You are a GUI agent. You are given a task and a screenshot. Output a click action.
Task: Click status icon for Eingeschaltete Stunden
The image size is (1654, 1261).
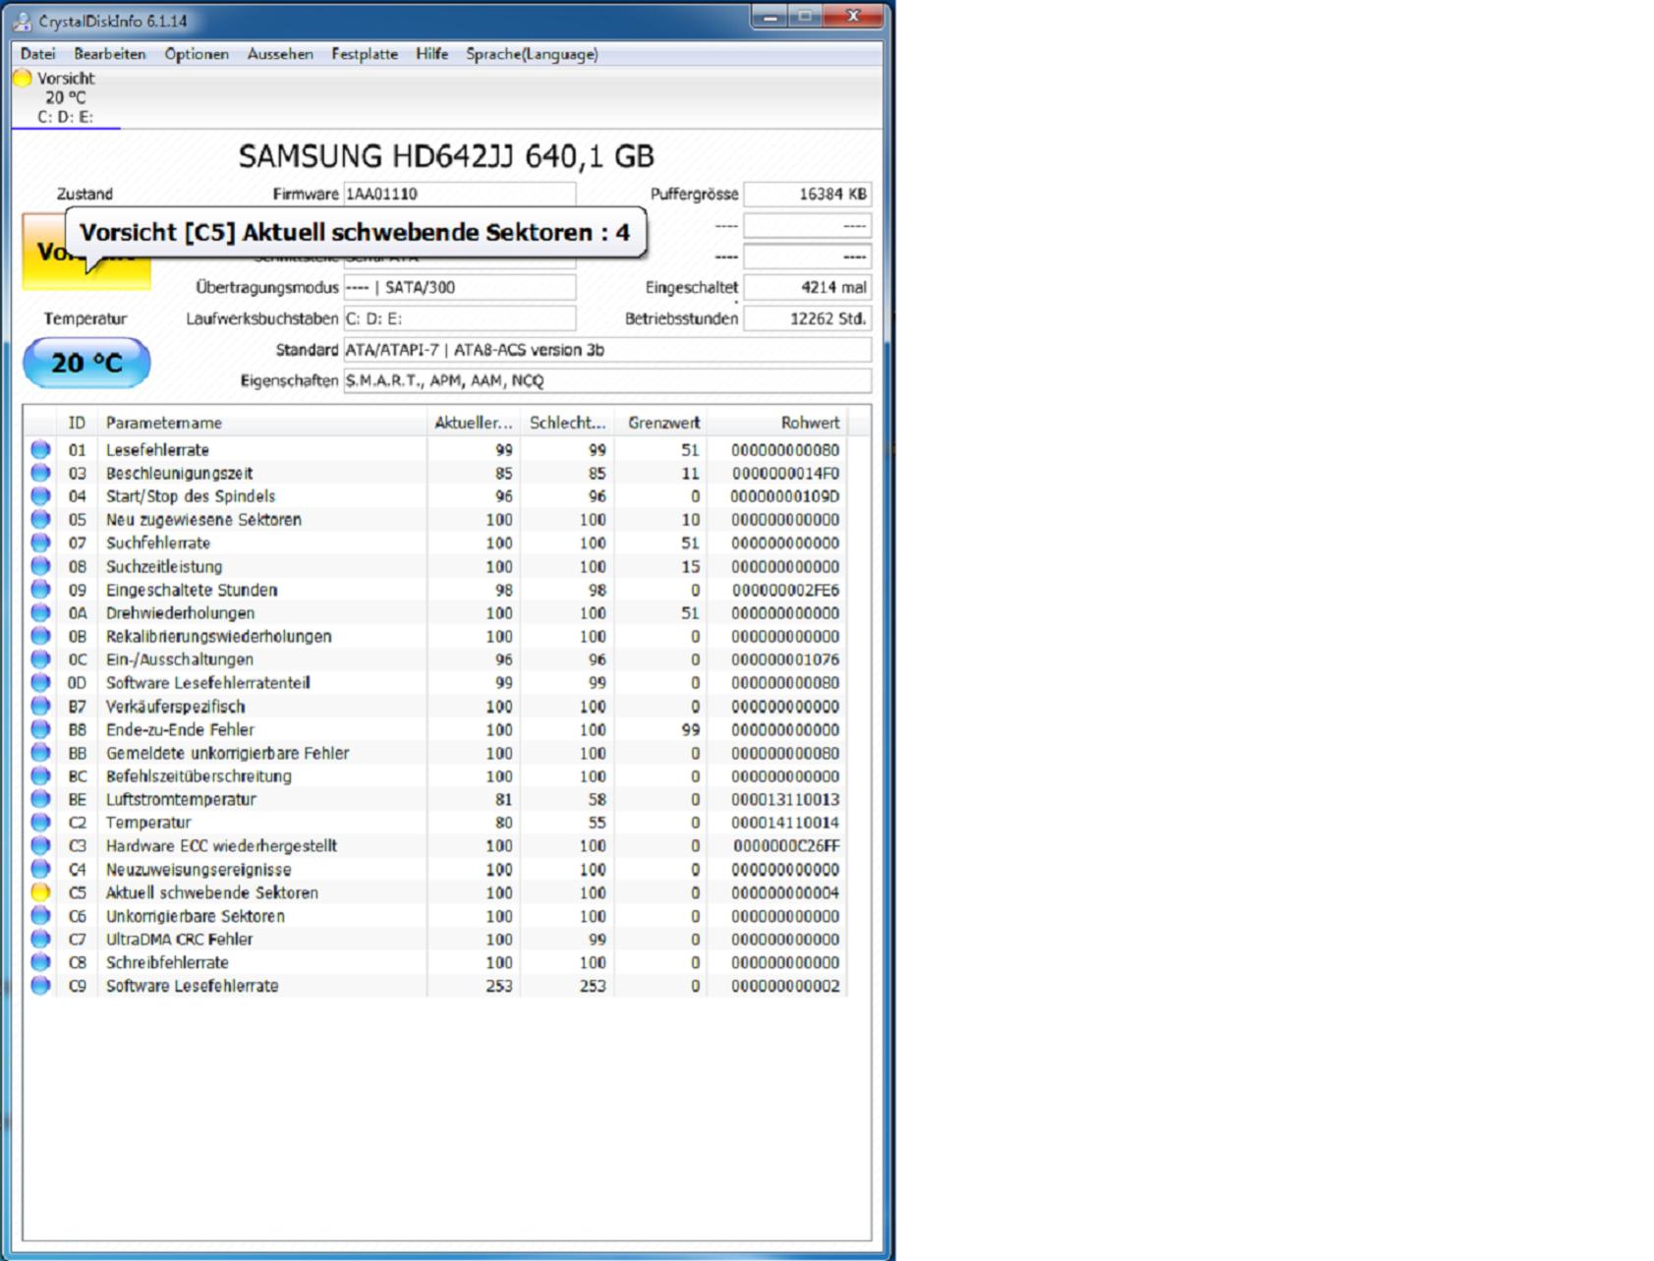coord(40,590)
